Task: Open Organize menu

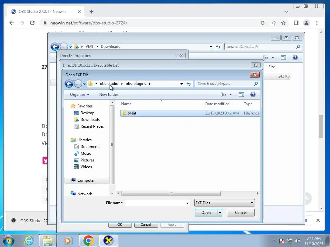Action: click(80, 95)
